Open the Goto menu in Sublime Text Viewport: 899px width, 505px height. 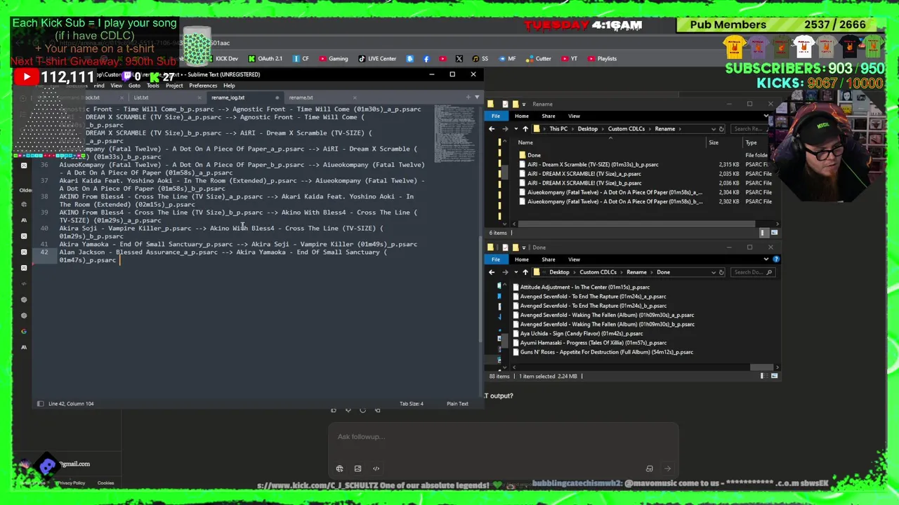click(134, 86)
